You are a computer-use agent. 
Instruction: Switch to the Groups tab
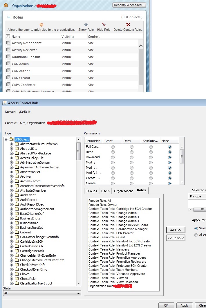tap(92, 191)
